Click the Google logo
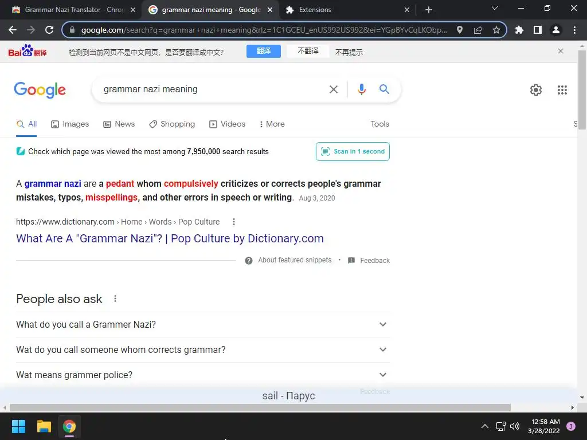 pos(40,90)
